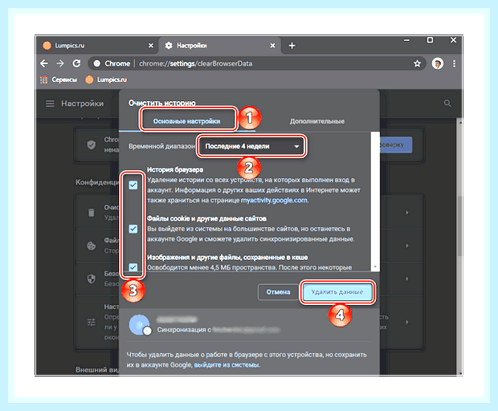498x411 pixels.
Task: Expand the cookies row arrow
Action: point(407,246)
